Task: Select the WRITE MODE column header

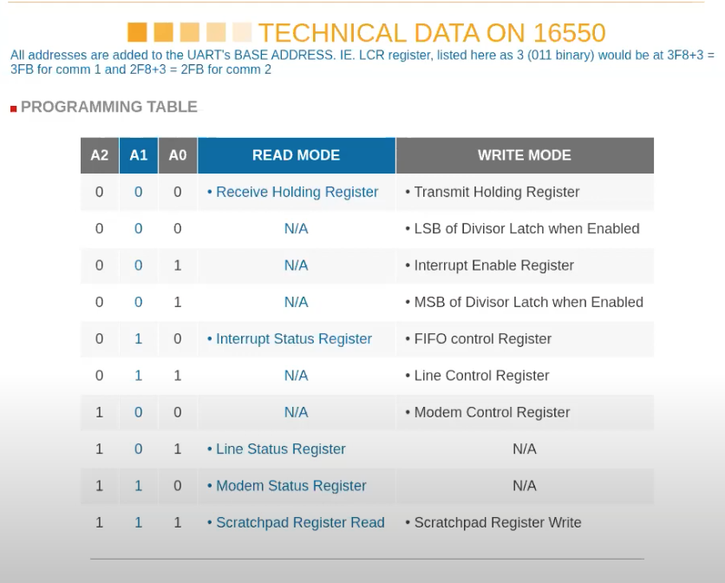Action: 524,155
